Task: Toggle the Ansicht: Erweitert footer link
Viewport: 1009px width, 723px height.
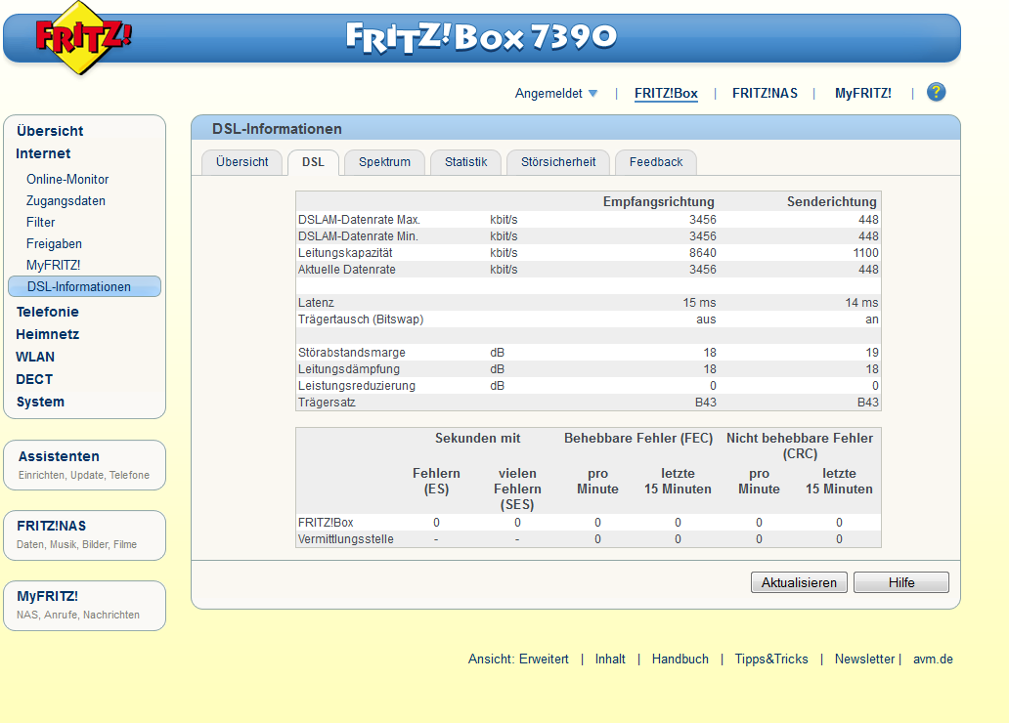Action: [x=518, y=659]
